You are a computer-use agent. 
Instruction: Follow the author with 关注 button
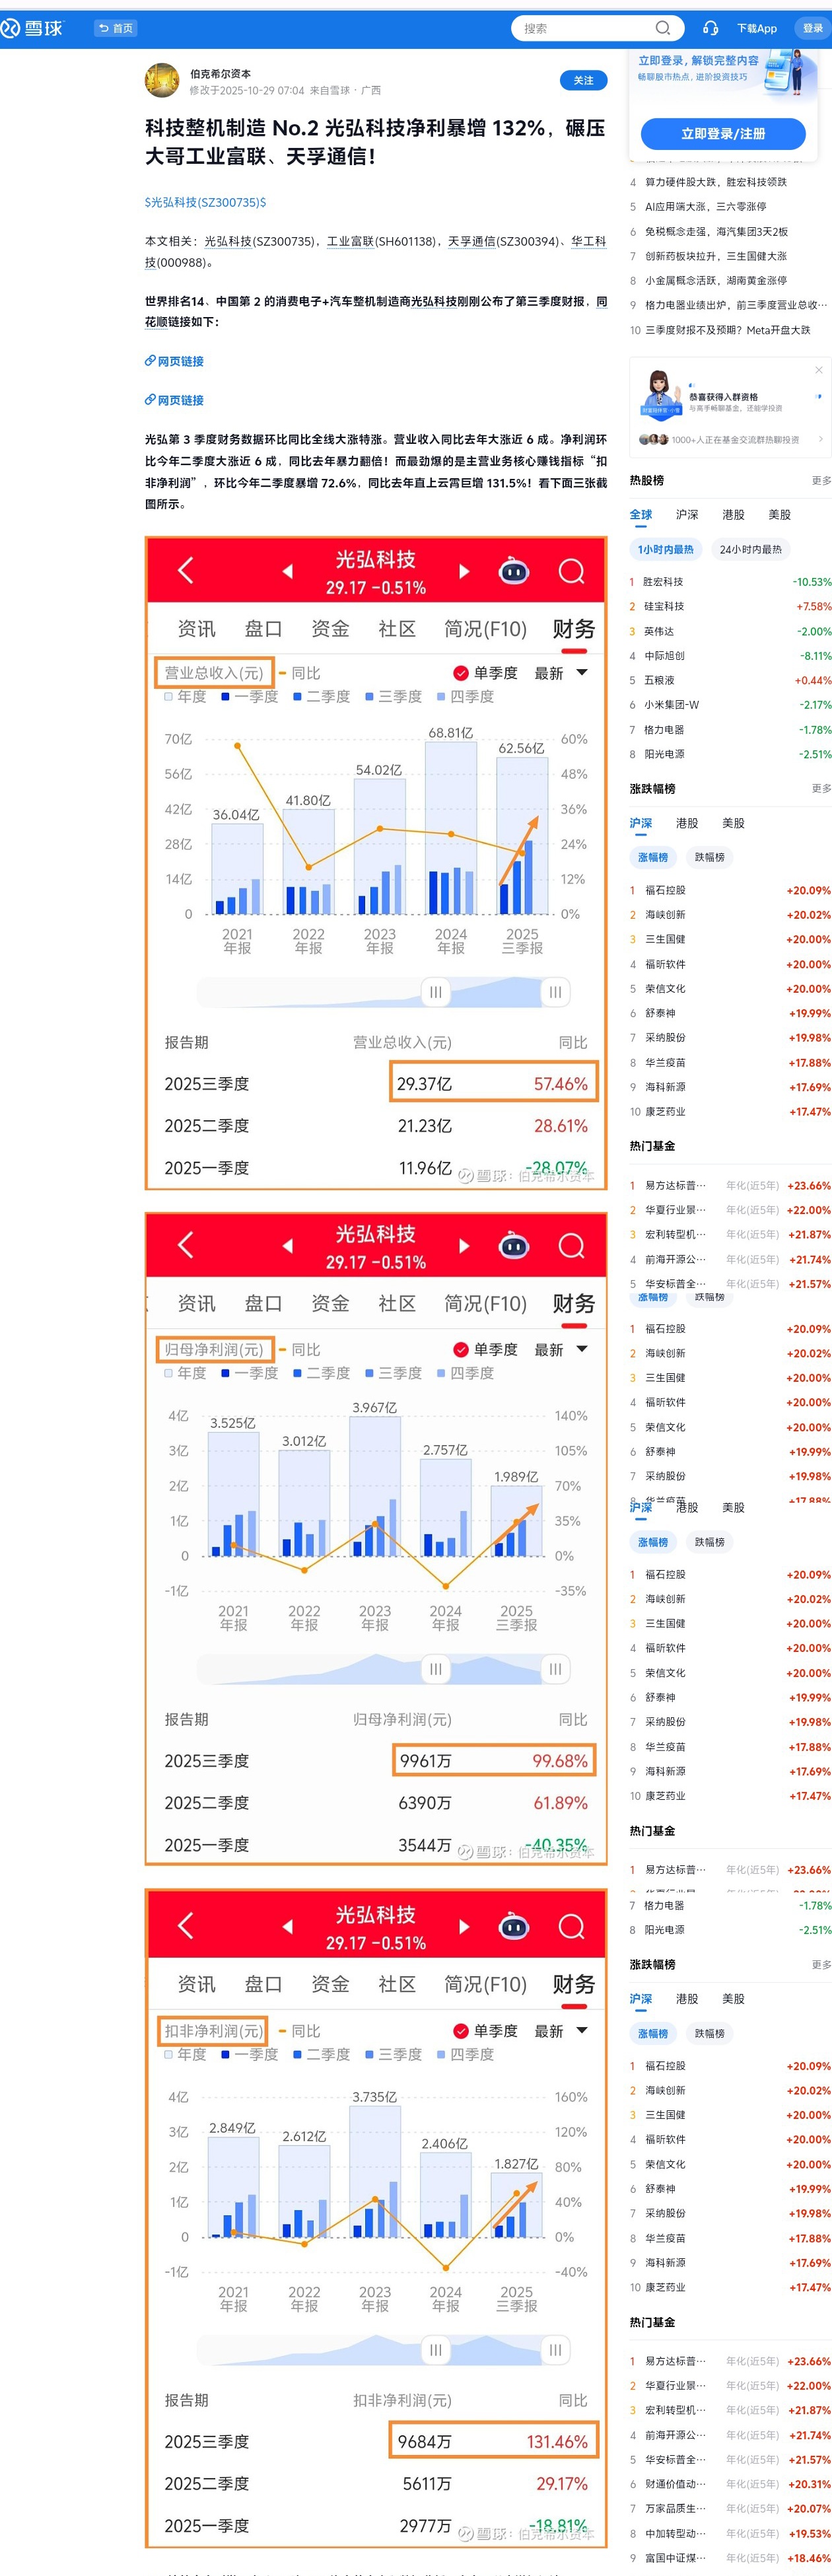[x=583, y=80]
